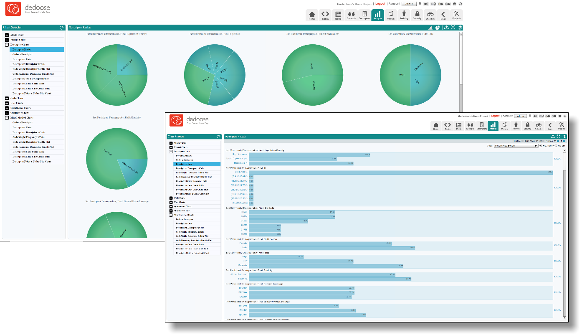The width and height of the screenshot is (582, 335).
Task: Select Descriptor Field x Descriptor Field in back window tree
Action: click(x=37, y=79)
